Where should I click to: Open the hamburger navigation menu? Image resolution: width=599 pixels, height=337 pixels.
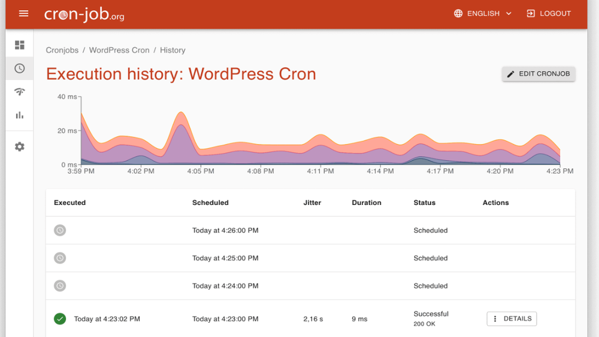[x=24, y=14]
